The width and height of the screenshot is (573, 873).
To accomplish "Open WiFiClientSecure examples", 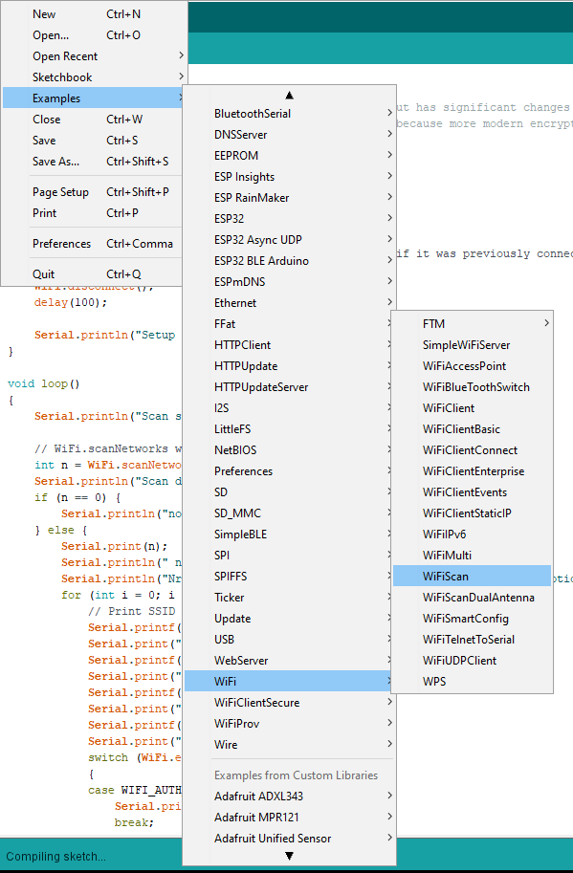I will 289,702.
